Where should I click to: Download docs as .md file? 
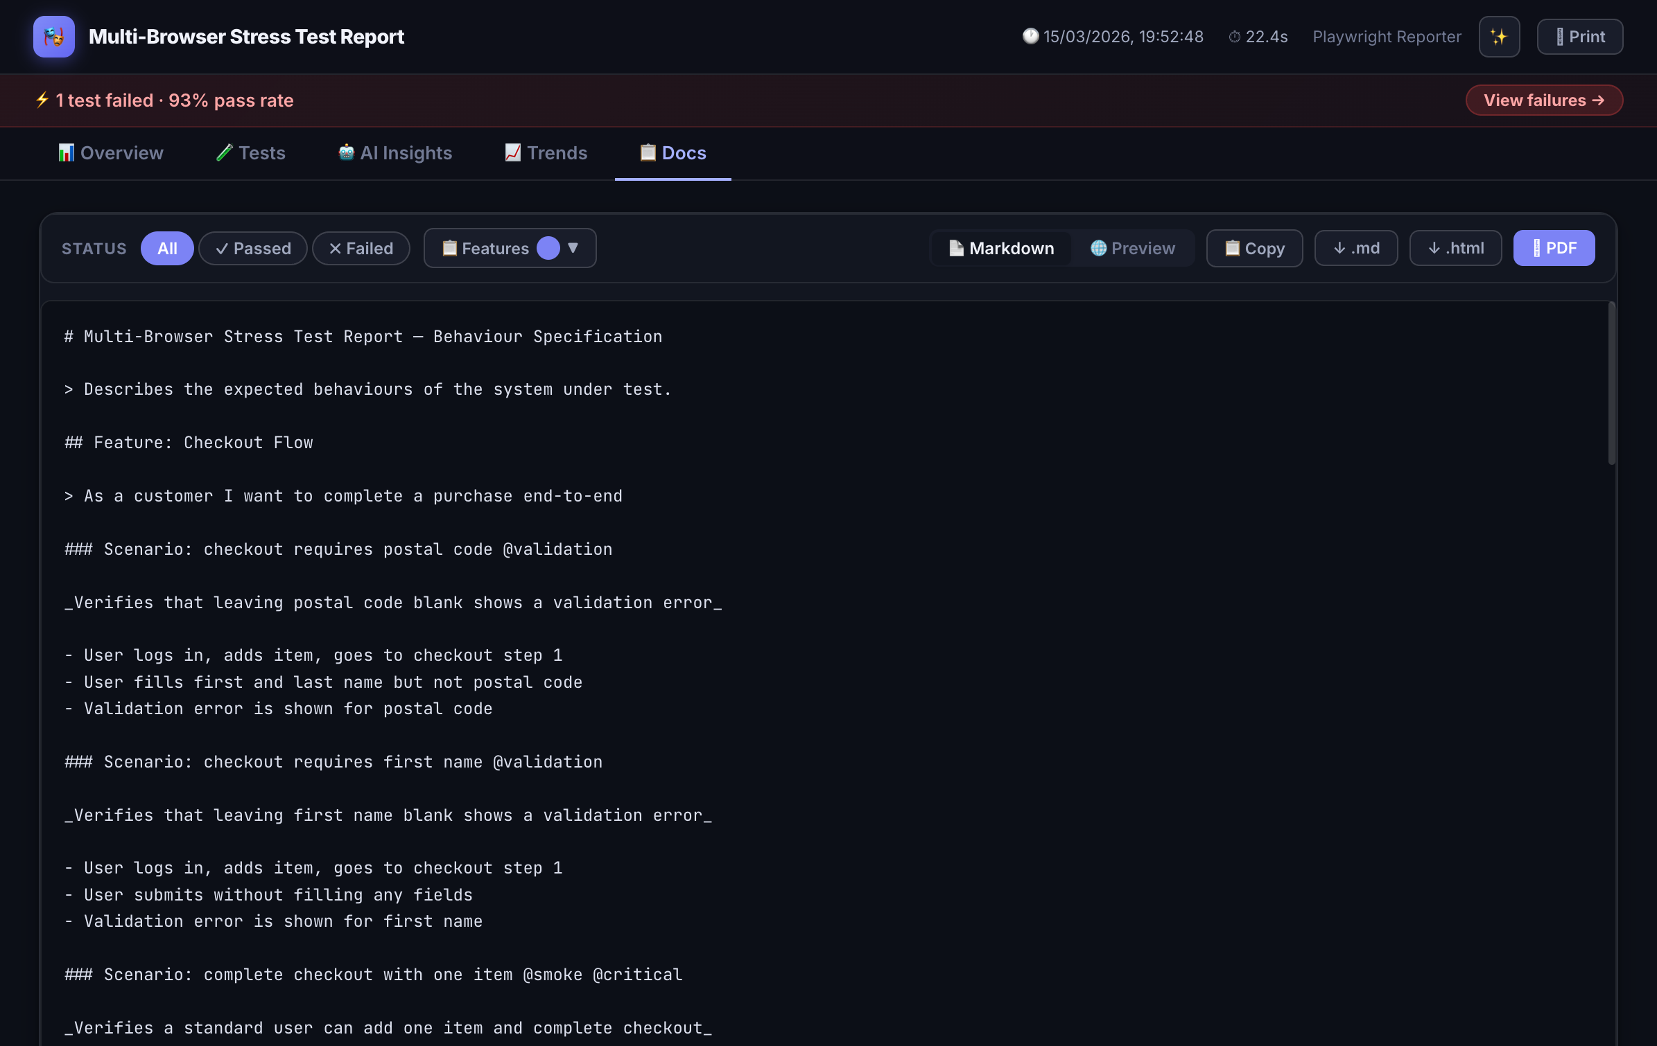tap(1356, 248)
